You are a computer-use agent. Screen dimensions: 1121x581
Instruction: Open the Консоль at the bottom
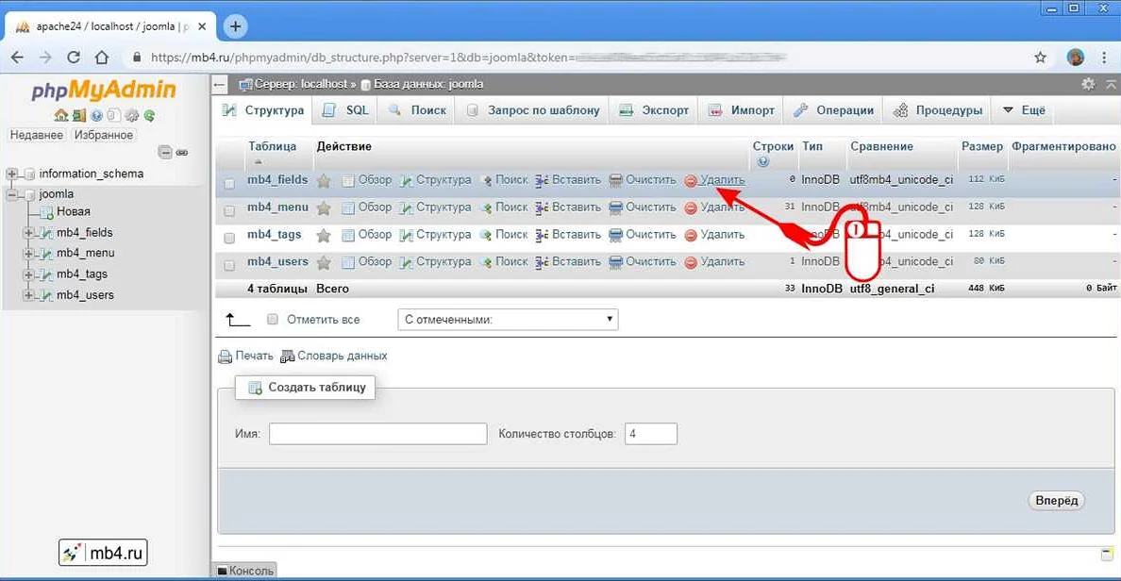tap(244, 571)
